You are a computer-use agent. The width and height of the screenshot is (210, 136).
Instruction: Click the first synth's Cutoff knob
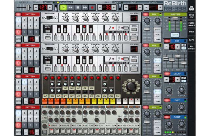[x=75, y=18]
